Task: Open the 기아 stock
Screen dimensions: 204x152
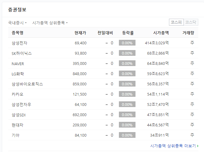Action: (15, 135)
